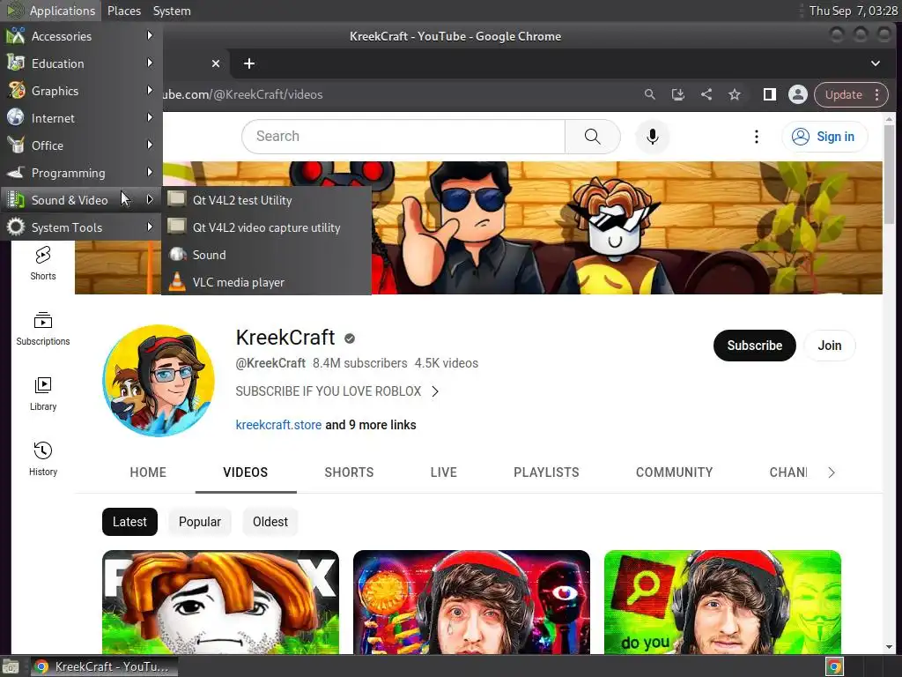Open VLC media player from submenu
902x677 pixels.
pos(266,282)
